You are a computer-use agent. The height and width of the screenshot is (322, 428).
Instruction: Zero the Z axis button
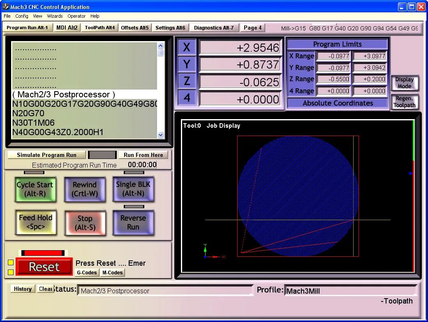coord(187,81)
